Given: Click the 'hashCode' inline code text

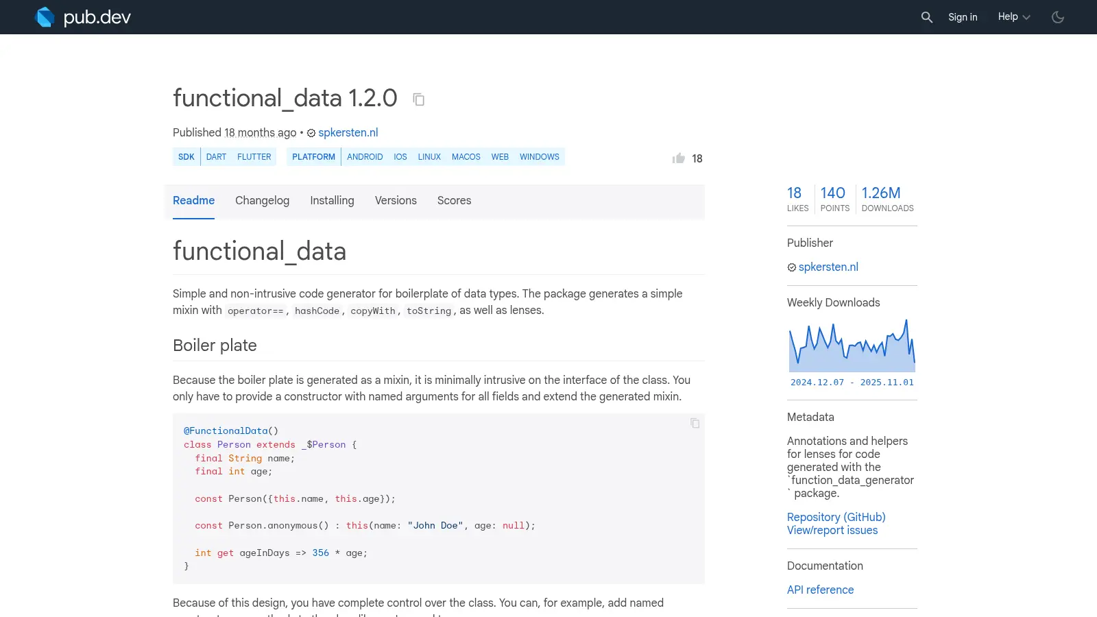Looking at the screenshot, I should point(317,311).
